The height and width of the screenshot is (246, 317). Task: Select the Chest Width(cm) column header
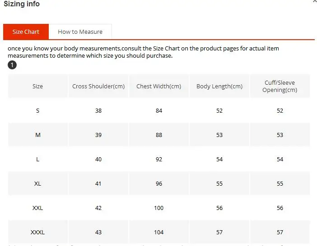(158, 86)
